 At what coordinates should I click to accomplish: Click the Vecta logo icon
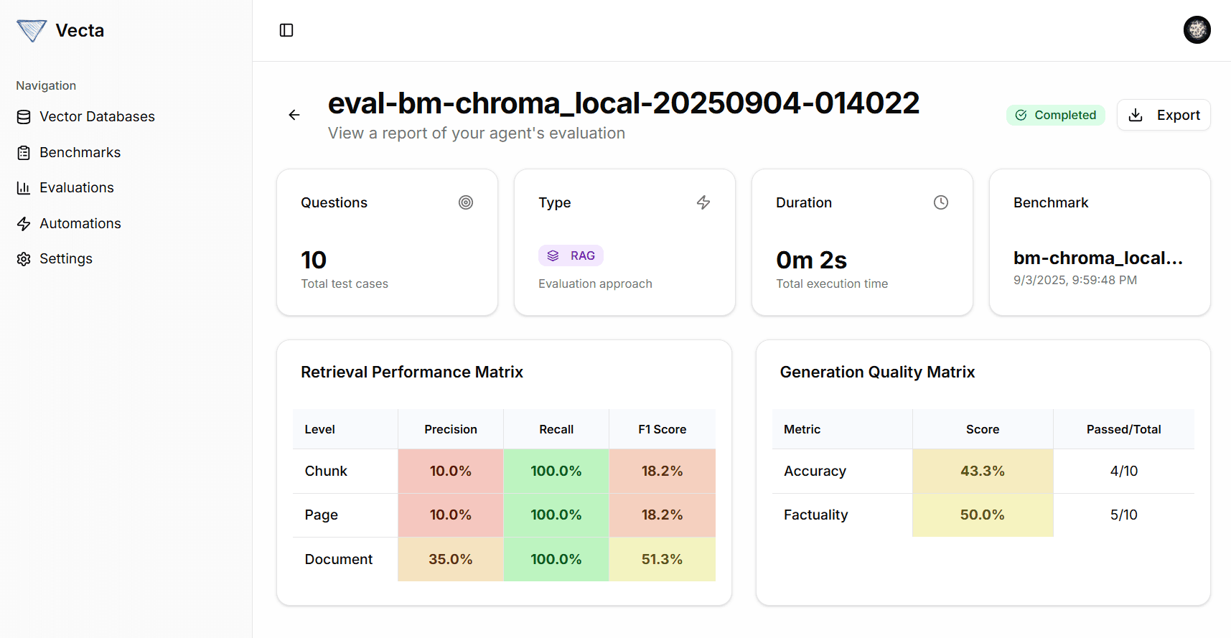click(32, 30)
